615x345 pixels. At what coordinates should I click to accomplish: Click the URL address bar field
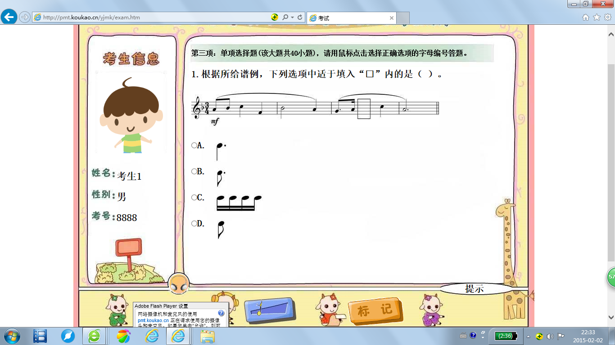153,18
